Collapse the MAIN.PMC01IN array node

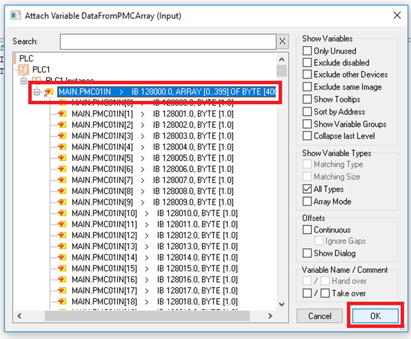[x=37, y=92]
